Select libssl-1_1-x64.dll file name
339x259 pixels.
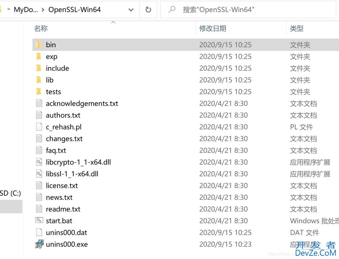click(72, 174)
